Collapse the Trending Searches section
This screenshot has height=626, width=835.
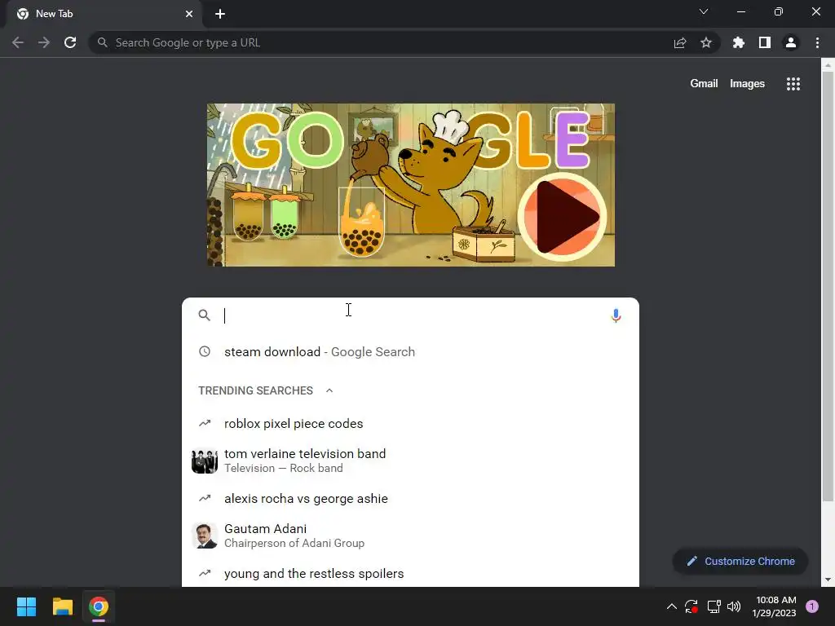pyautogui.click(x=329, y=390)
